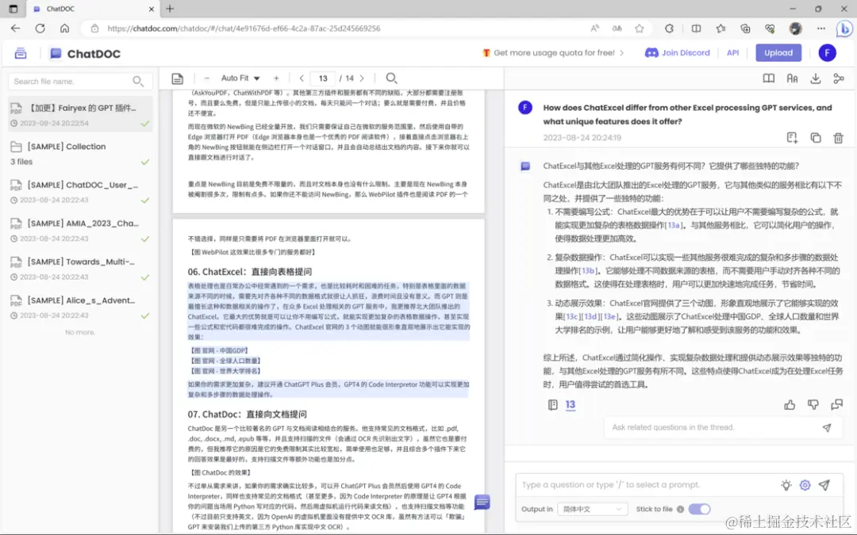The width and height of the screenshot is (857, 535).
Task: Go to previous PDF page arrow
Action: point(302,78)
